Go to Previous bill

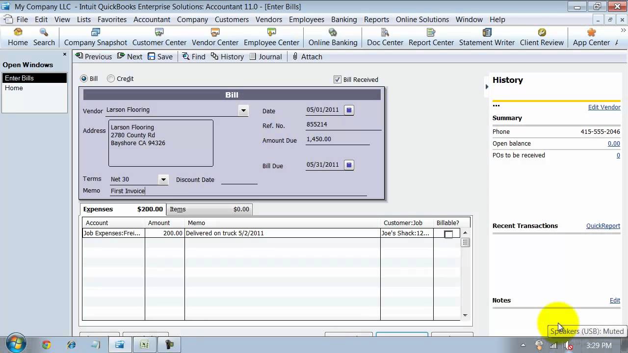tap(94, 57)
